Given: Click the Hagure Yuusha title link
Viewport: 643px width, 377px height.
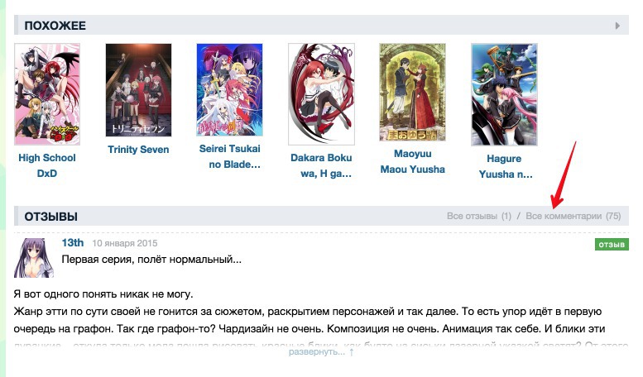Looking at the screenshot, I should pos(505,166).
